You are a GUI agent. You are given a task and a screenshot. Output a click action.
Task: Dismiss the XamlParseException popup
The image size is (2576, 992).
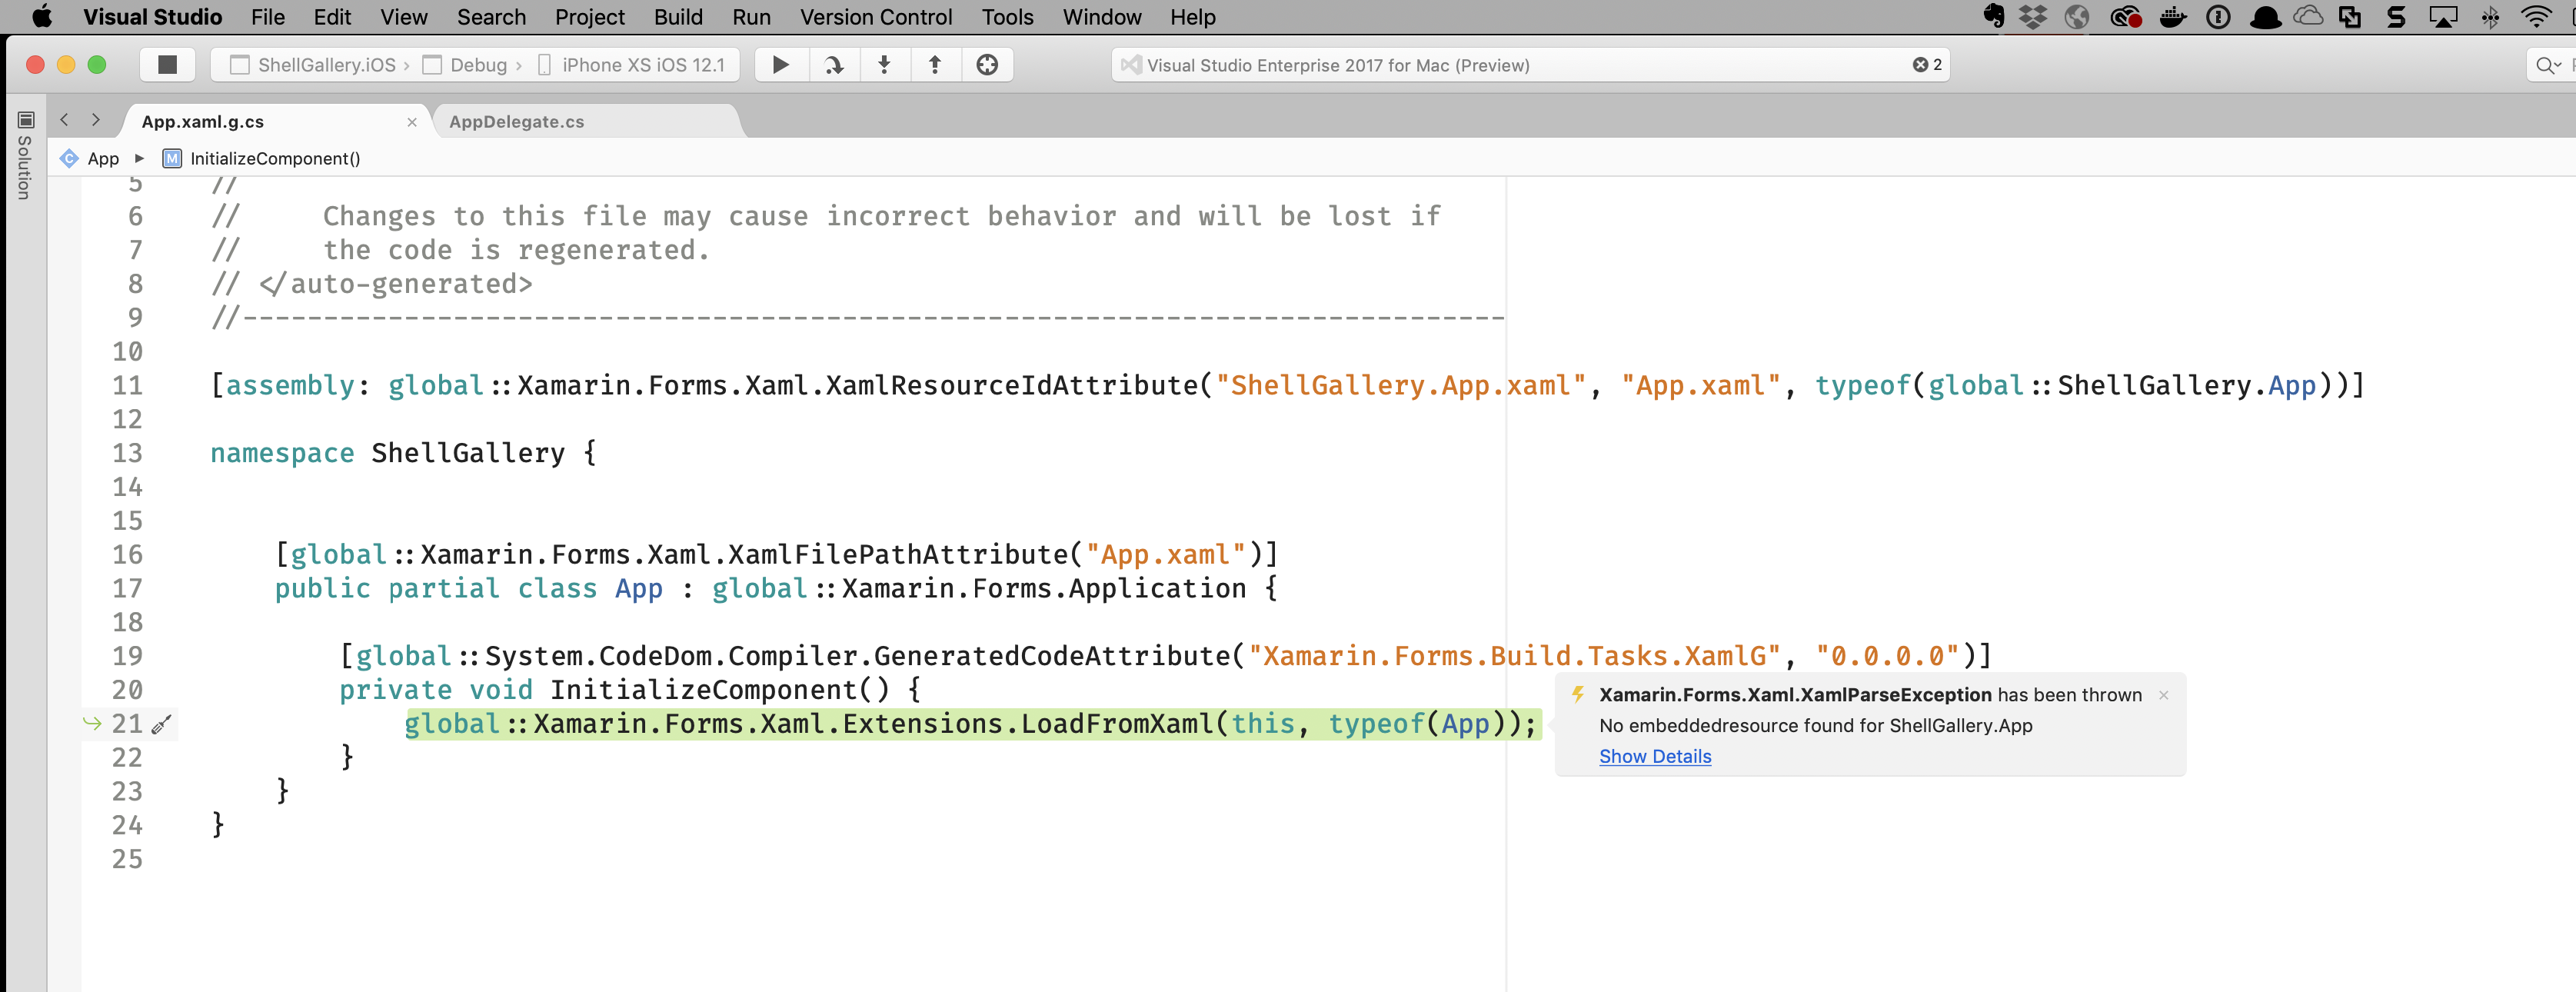tap(2164, 695)
